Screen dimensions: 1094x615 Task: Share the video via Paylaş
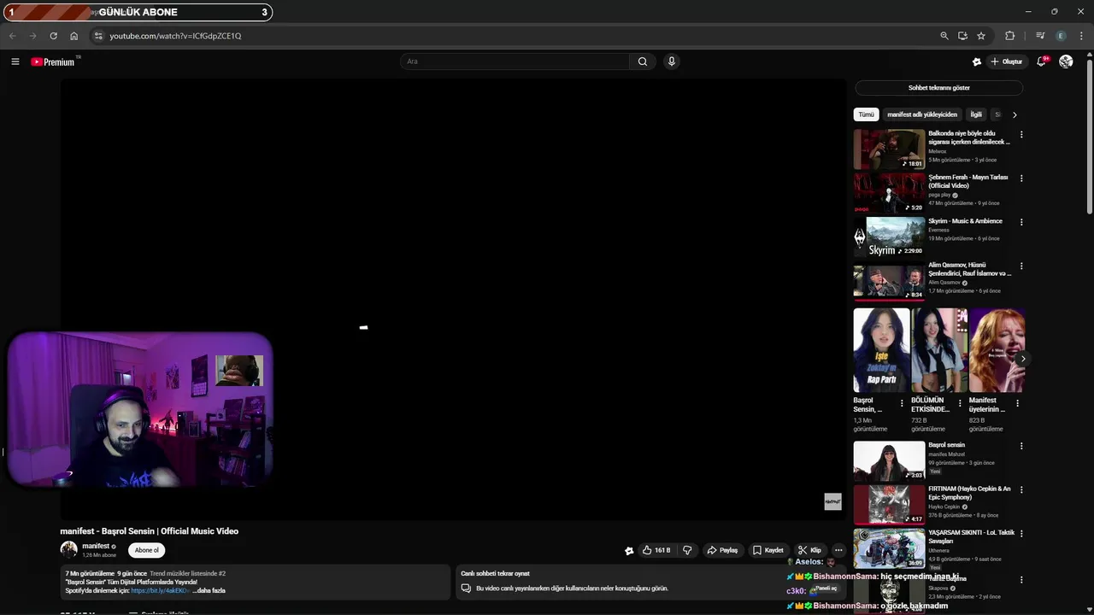click(723, 550)
